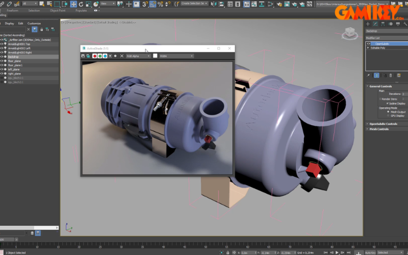
Task: Open the Freeform ribbon tab
Action: (12, 11)
